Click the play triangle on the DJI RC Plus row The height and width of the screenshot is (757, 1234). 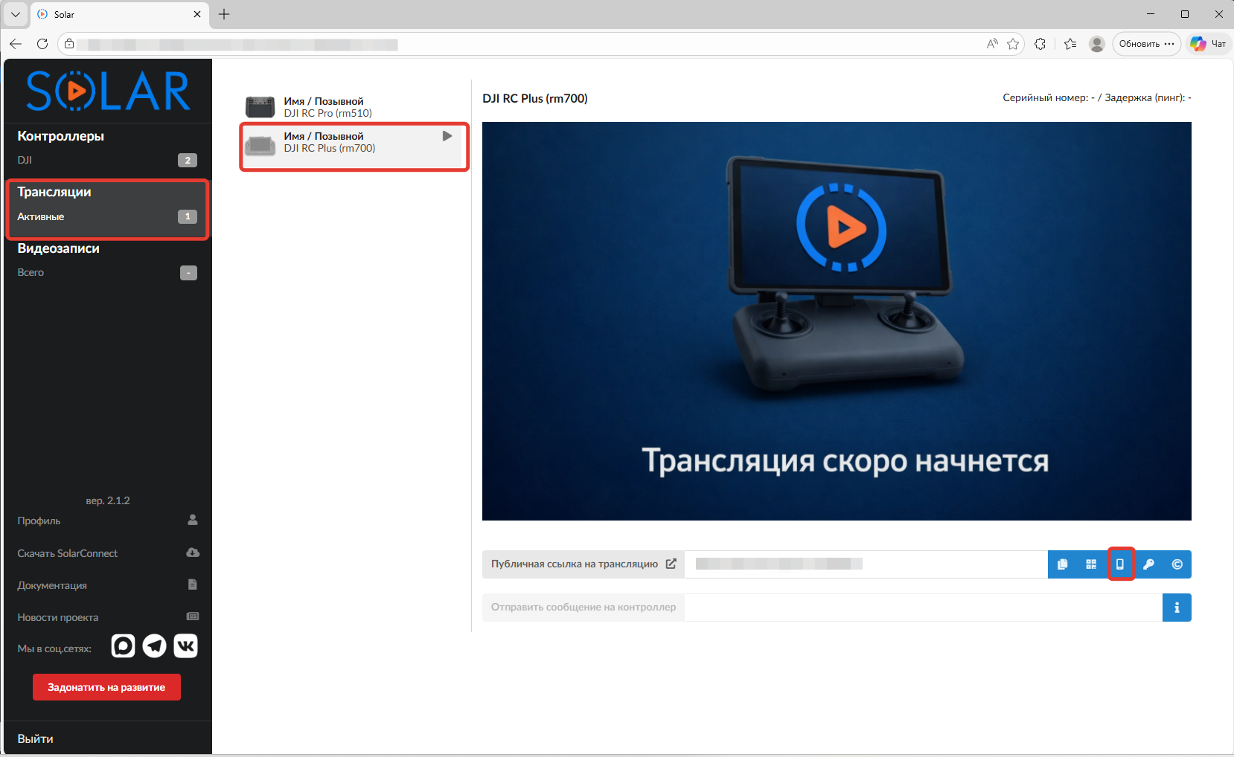[x=447, y=136]
